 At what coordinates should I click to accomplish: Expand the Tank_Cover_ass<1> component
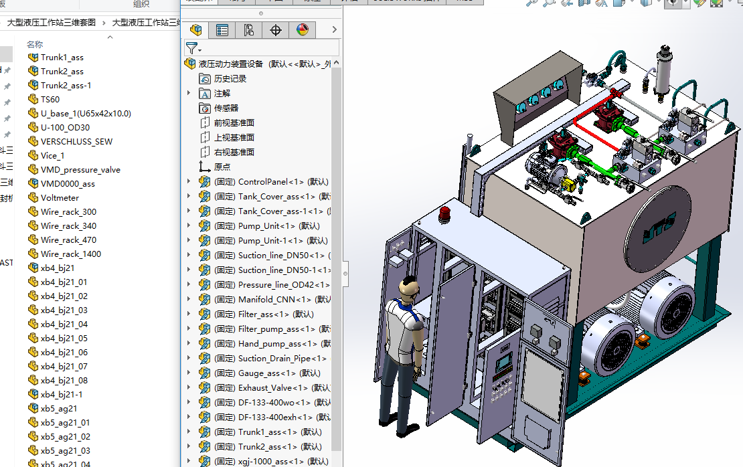189,196
